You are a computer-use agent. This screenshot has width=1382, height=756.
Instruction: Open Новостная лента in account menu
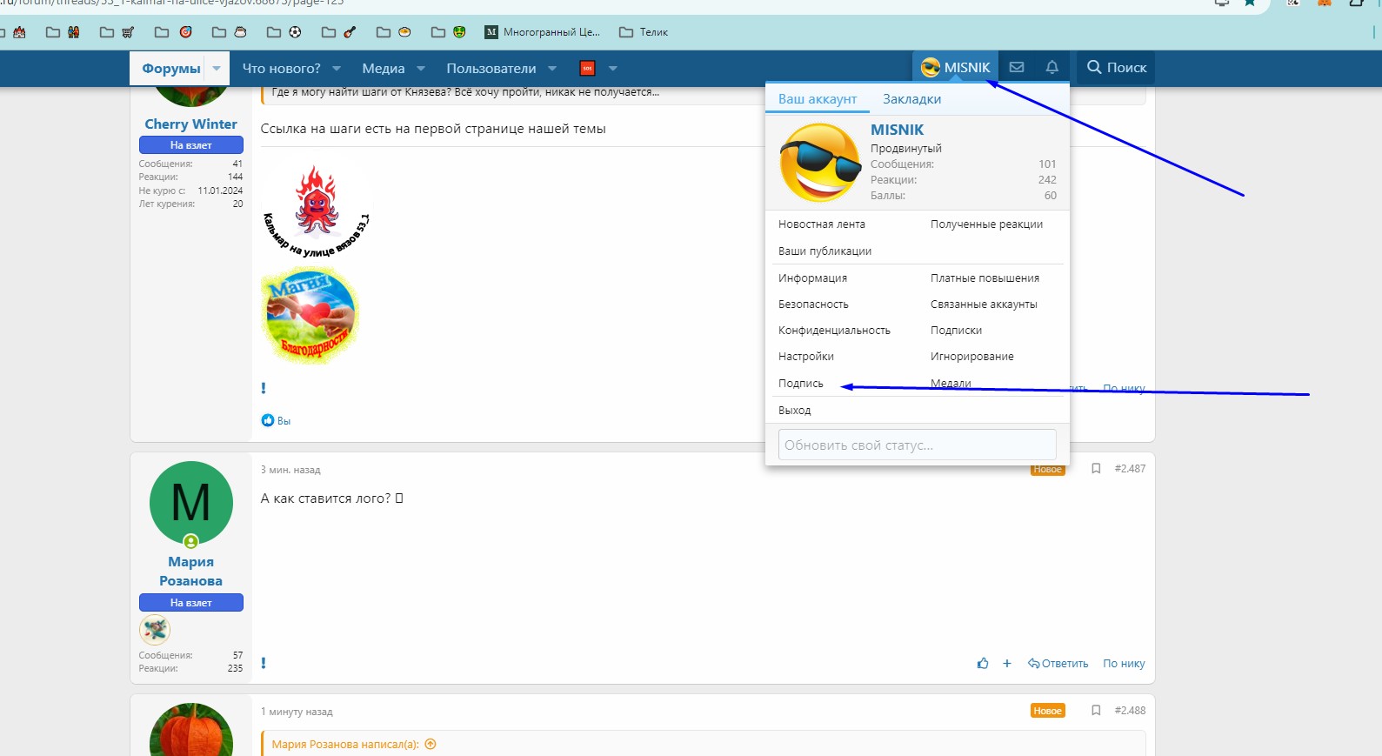(x=822, y=224)
